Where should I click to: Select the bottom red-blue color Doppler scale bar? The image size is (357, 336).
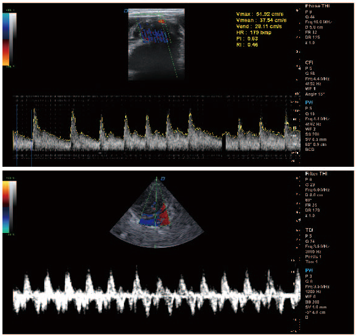coord(6,207)
